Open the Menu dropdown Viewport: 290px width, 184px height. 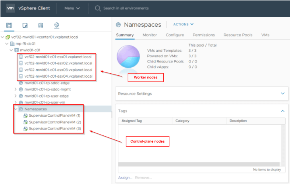pyautogui.click(x=72, y=8)
